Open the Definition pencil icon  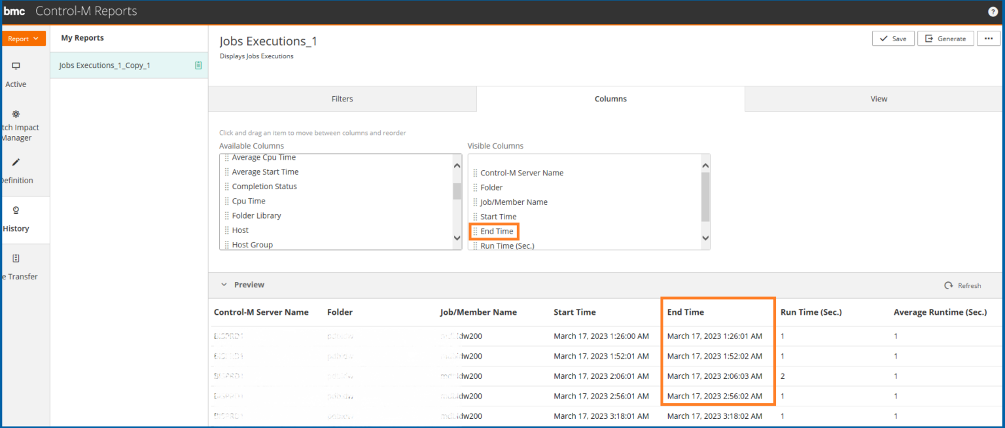16,162
